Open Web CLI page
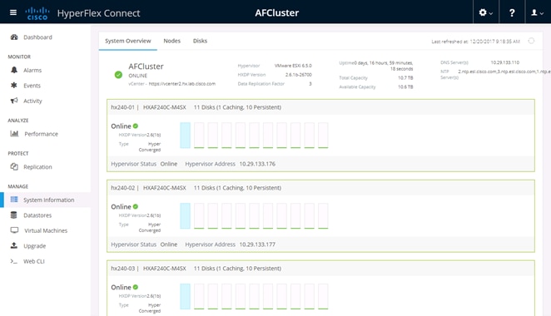 (34, 261)
